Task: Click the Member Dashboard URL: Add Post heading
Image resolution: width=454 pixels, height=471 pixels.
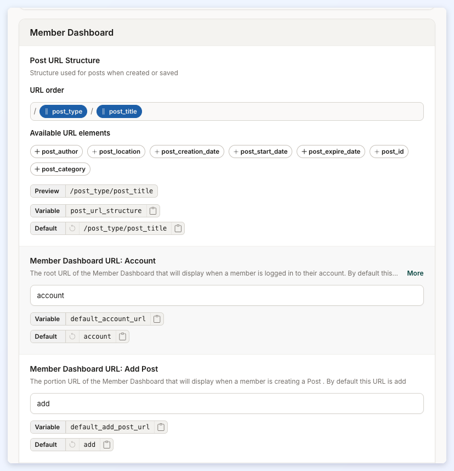Action: 94,369
